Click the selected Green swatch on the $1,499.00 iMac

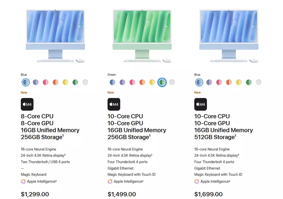162,82
